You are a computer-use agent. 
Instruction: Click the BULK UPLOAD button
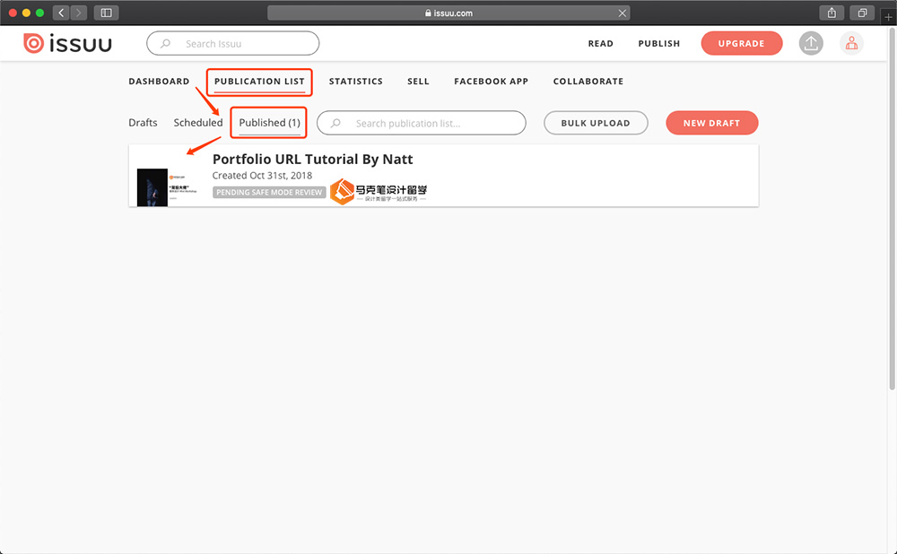[596, 123]
